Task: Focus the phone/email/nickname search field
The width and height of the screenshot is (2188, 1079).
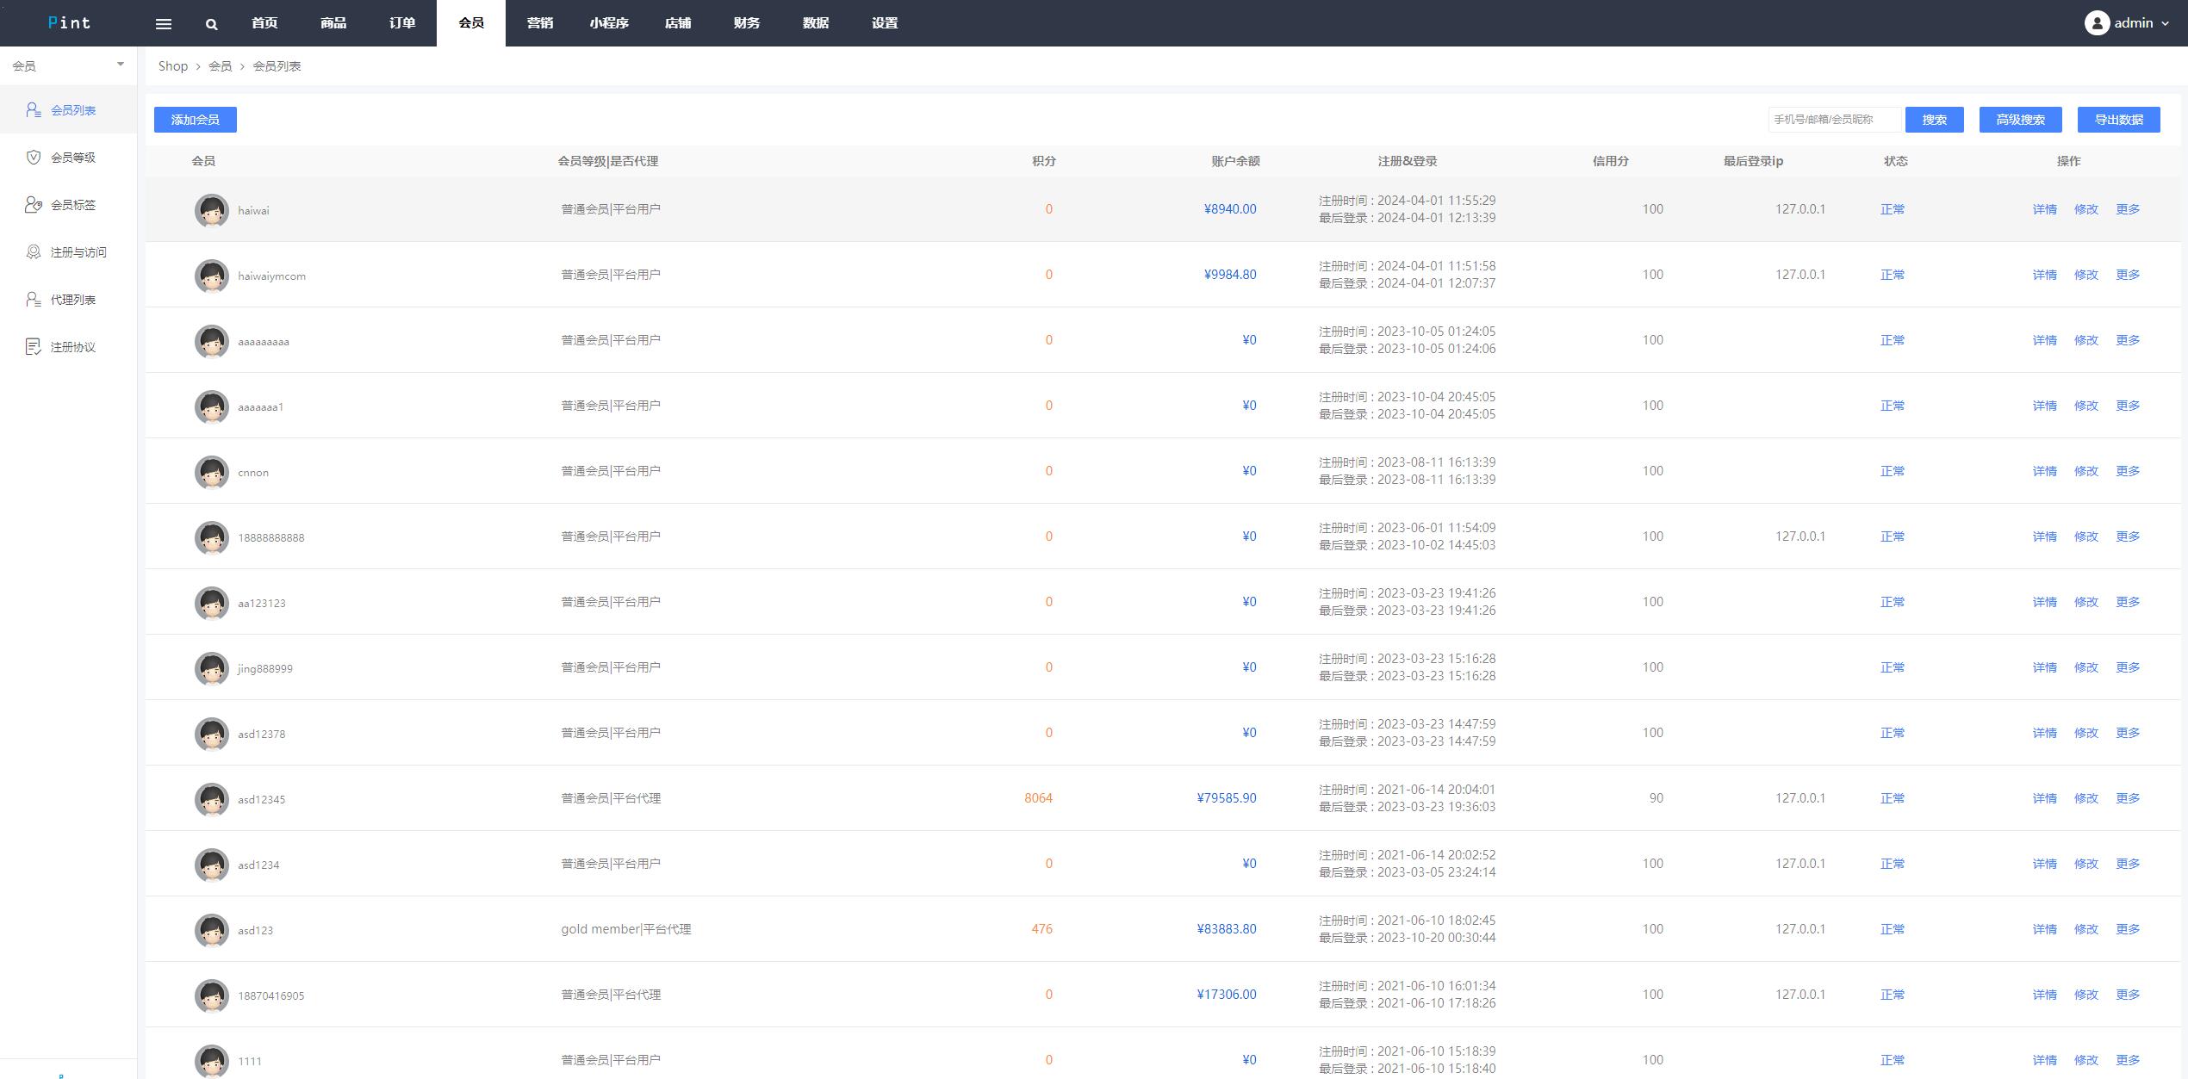Action: tap(1833, 120)
